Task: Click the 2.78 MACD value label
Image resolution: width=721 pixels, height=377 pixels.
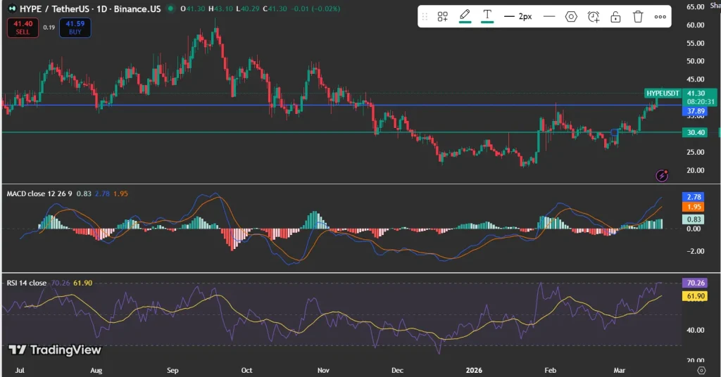Action: tap(694, 196)
